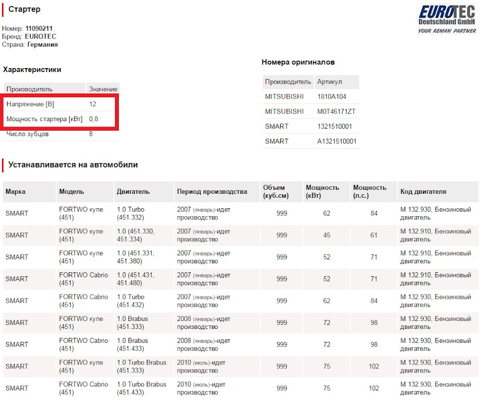Viewport: 481px width, 403px height.
Task: Click the Код двигателя column header
Action: click(x=423, y=192)
